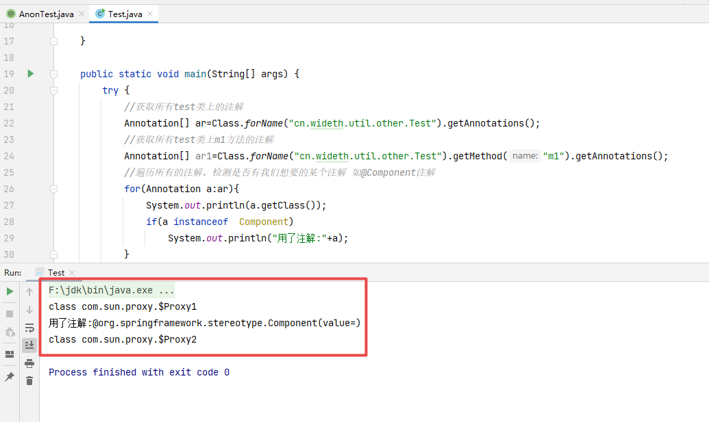Click line number 24 in gutter

coord(9,156)
